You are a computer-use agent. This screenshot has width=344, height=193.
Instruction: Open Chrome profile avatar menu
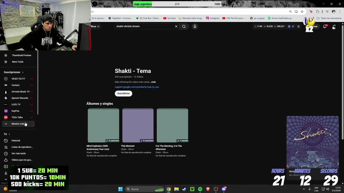tap(334, 12)
